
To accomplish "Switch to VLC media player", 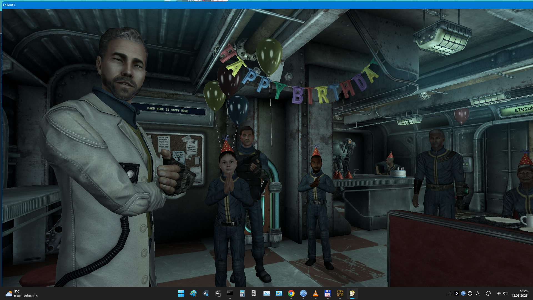I will (x=316, y=293).
